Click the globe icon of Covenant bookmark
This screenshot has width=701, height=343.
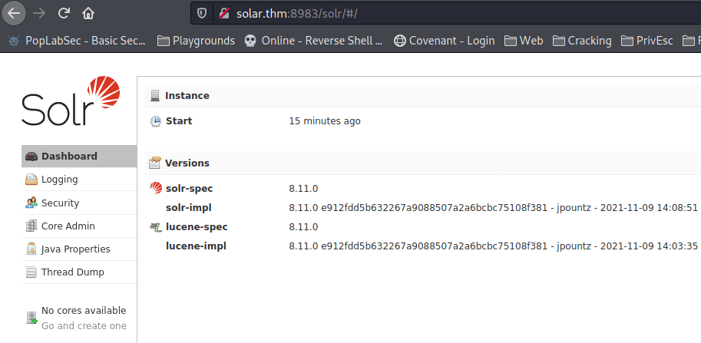pos(399,41)
